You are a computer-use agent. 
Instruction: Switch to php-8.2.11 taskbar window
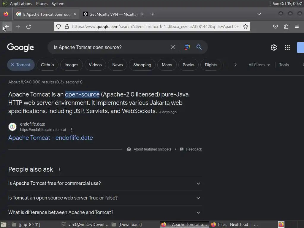(26, 224)
